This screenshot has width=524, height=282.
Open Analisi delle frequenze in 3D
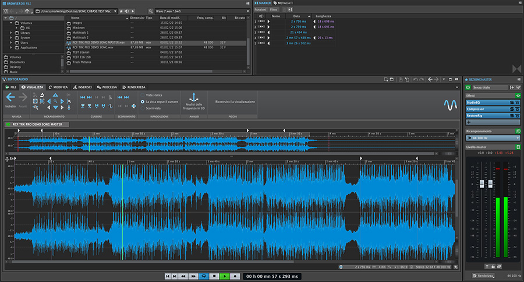(x=194, y=101)
